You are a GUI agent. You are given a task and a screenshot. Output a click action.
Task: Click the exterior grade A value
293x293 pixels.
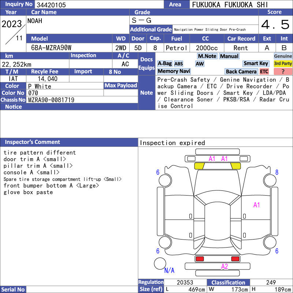[267, 48]
